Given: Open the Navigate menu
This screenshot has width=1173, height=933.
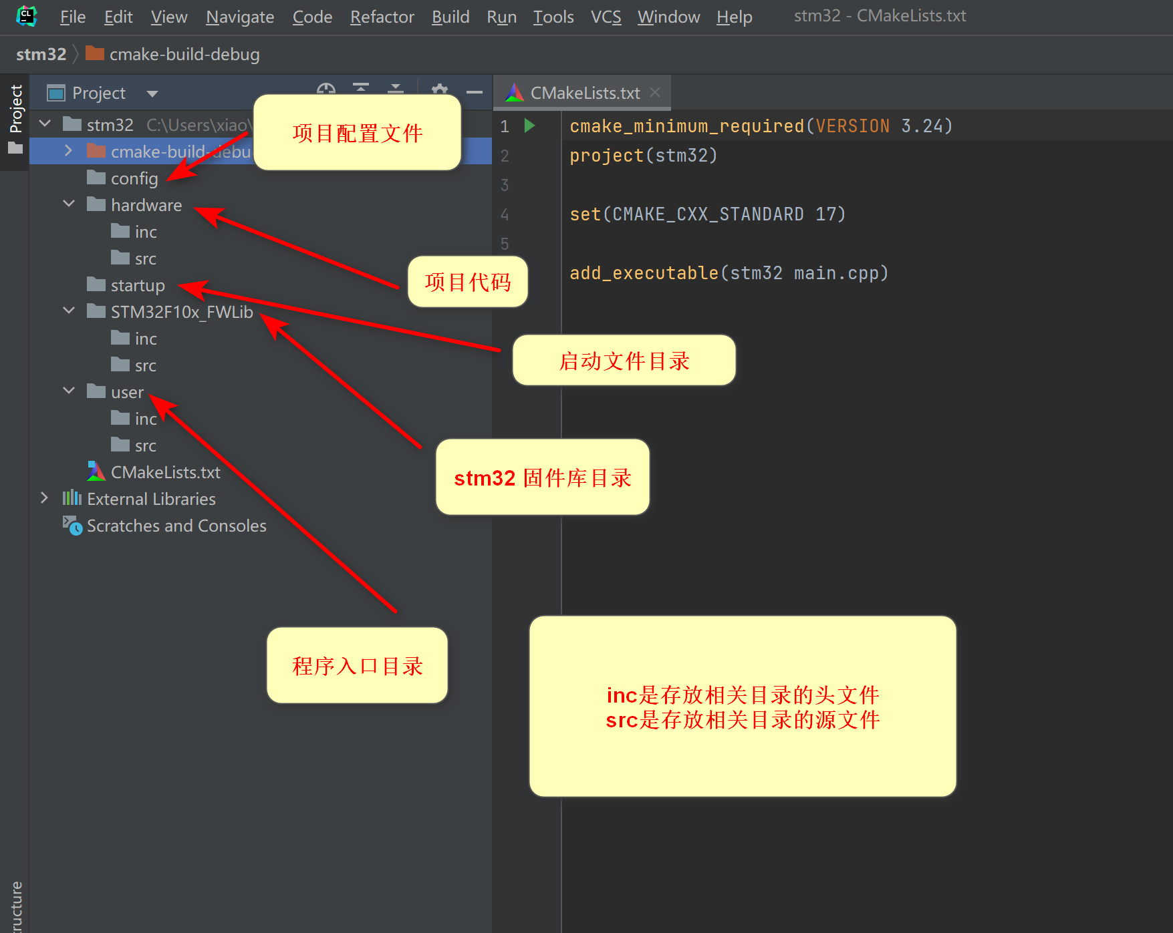Looking at the screenshot, I should coord(240,17).
